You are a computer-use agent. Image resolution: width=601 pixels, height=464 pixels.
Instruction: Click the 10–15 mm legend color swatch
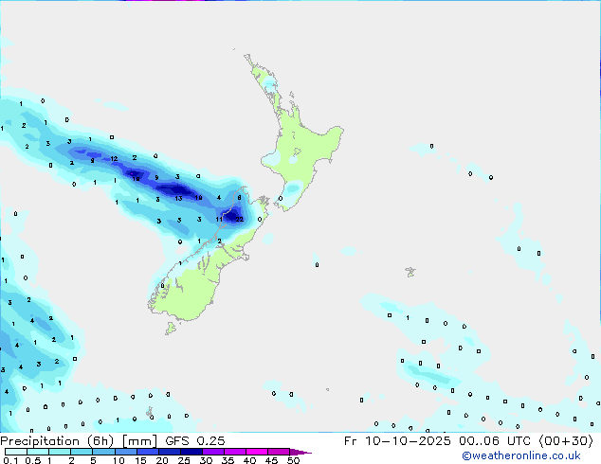(x=125, y=452)
